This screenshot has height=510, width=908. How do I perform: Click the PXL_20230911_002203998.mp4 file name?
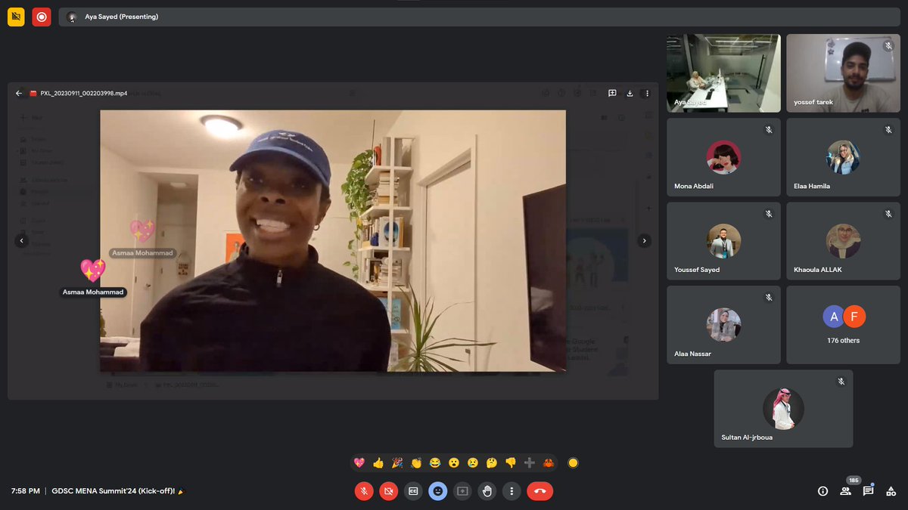(84, 94)
